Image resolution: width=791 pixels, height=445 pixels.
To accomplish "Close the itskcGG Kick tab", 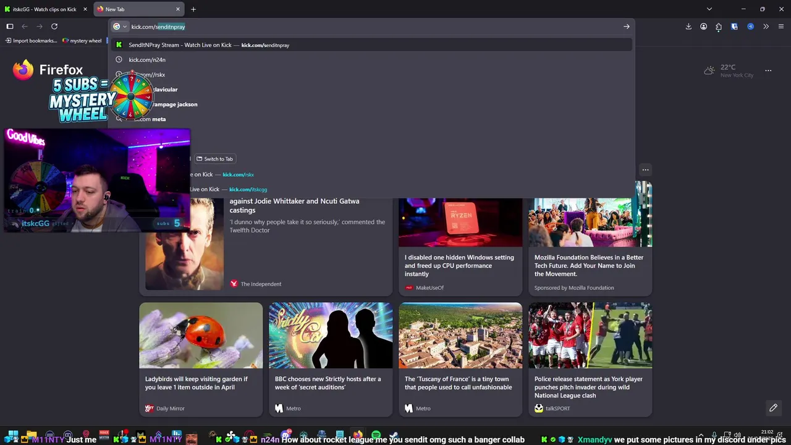I will [x=85, y=9].
